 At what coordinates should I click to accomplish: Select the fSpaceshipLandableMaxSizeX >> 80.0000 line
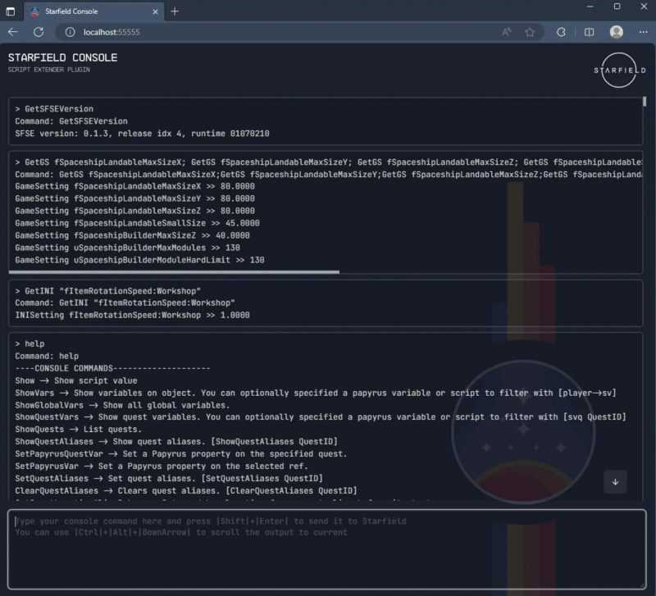(x=134, y=186)
